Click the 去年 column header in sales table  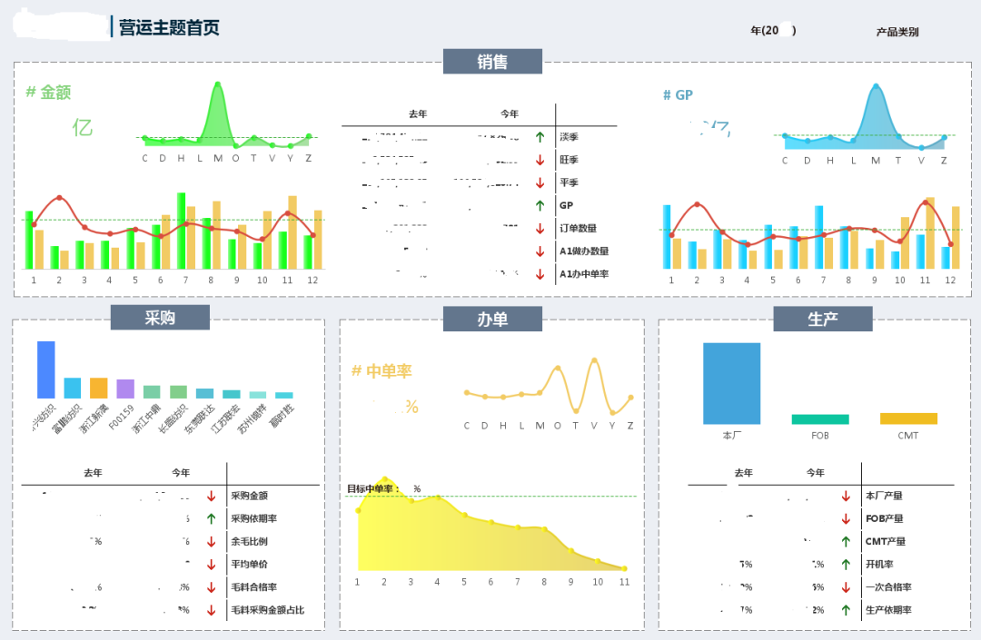pos(418,113)
